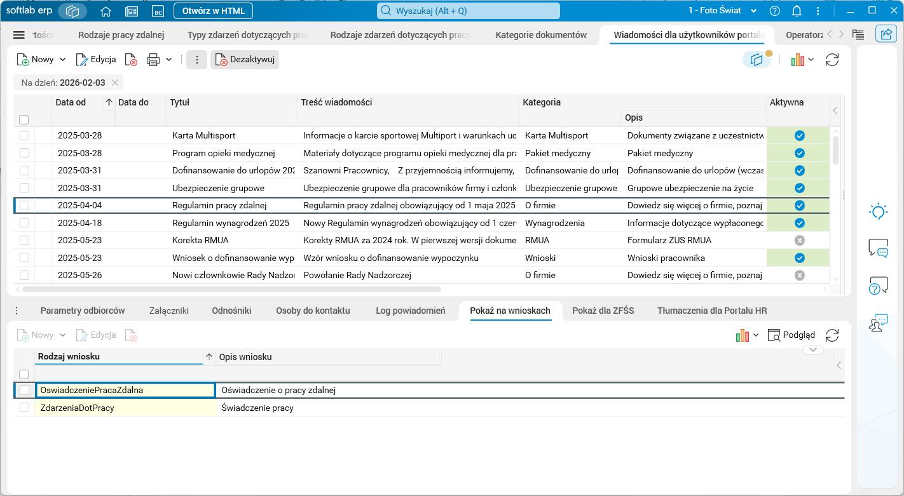
Task: Check the box for Karta Multisport row
Action: [24, 135]
